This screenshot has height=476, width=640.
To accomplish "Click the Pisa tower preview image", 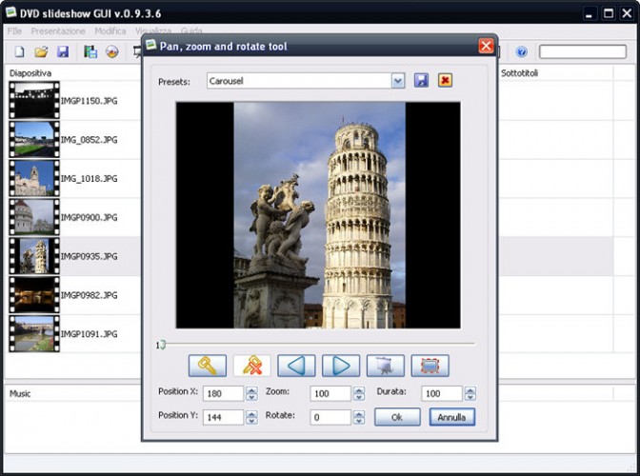I will click(318, 215).
